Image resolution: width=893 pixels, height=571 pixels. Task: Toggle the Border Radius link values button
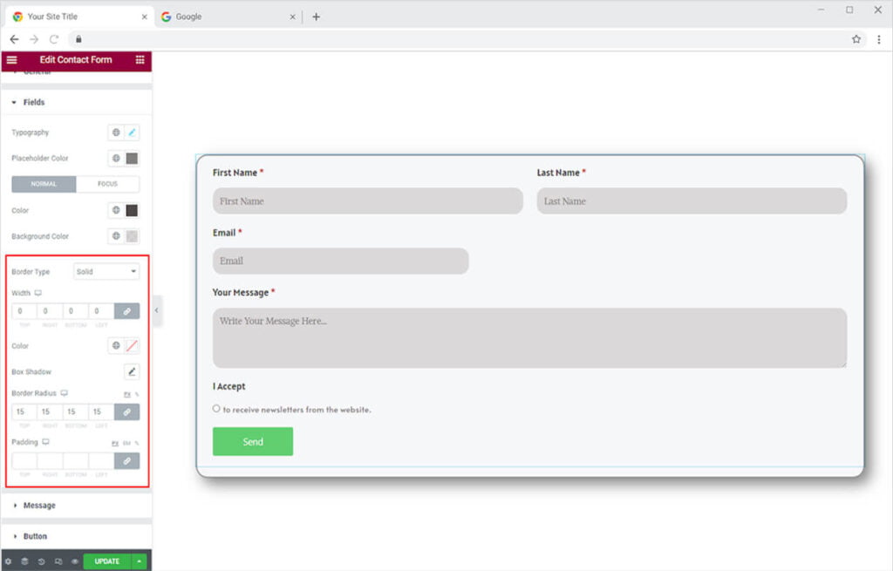click(126, 411)
